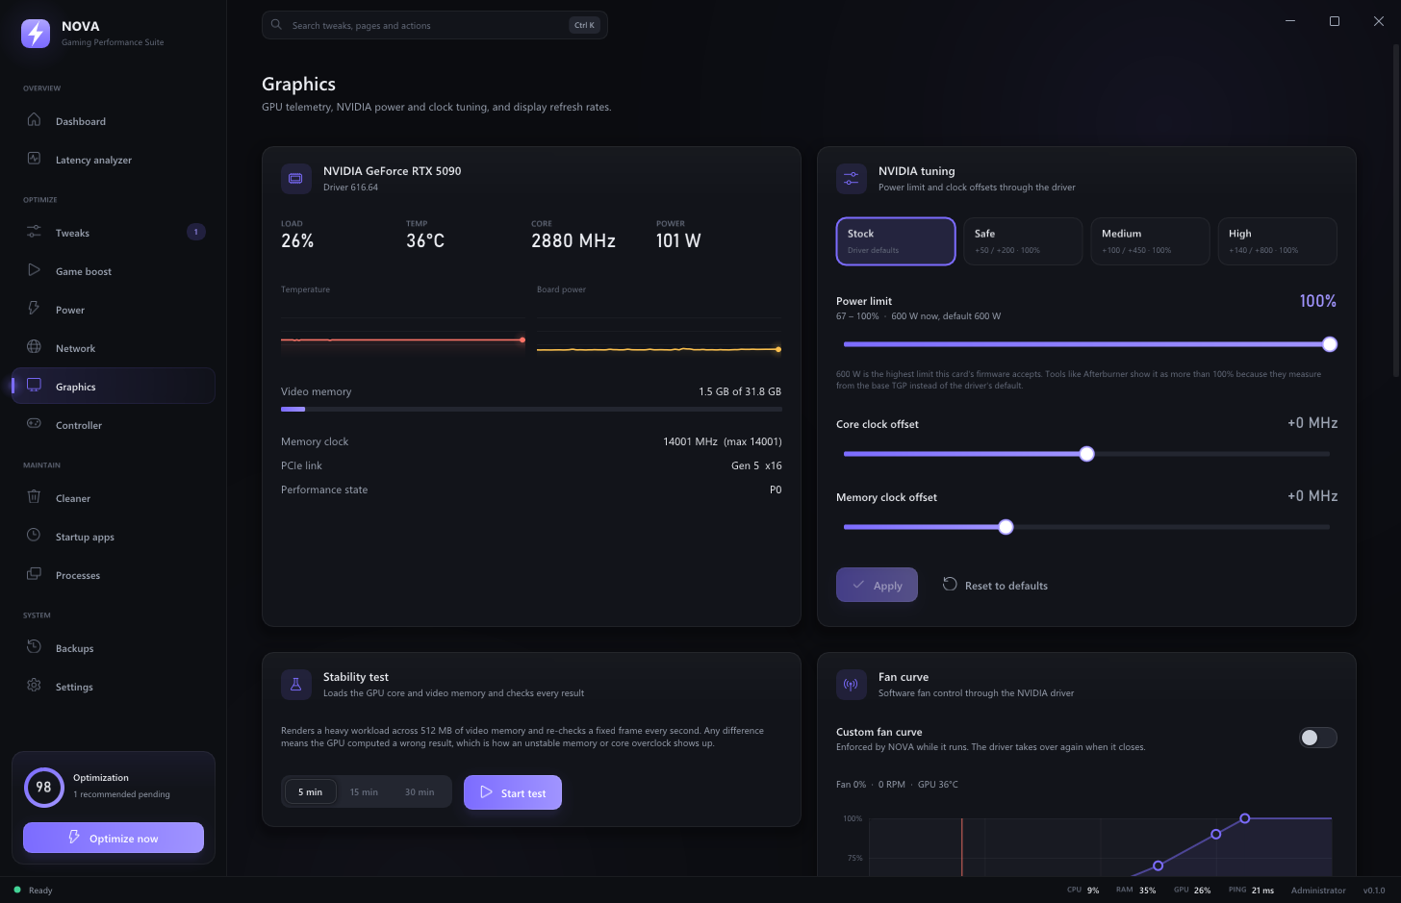Open the Startup apps page

coord(114,537)
